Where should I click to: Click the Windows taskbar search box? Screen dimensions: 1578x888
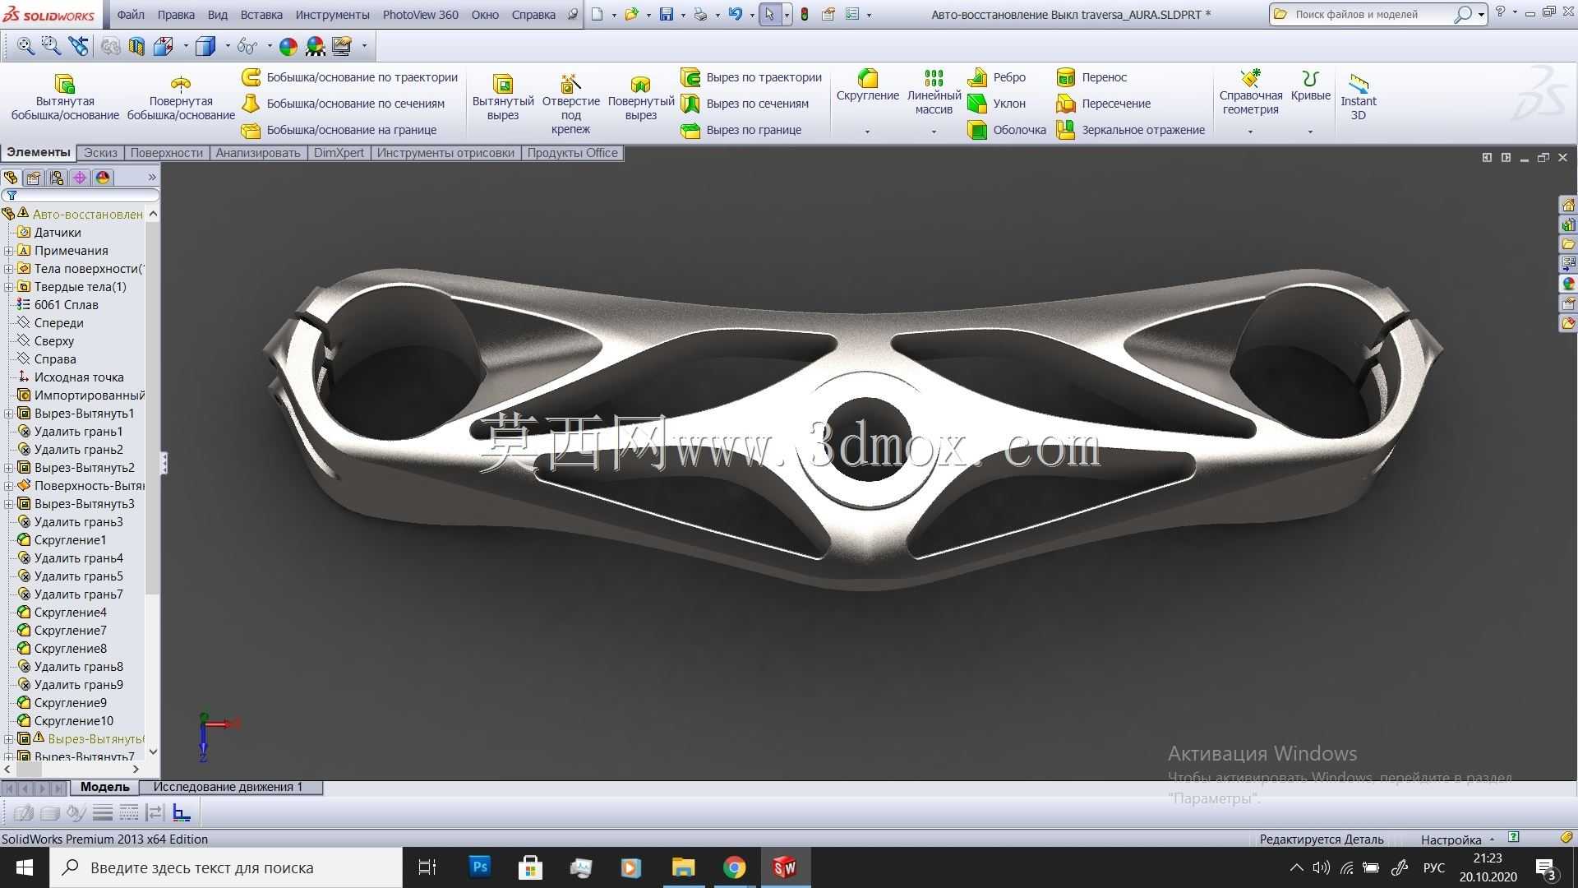(227, 867)
